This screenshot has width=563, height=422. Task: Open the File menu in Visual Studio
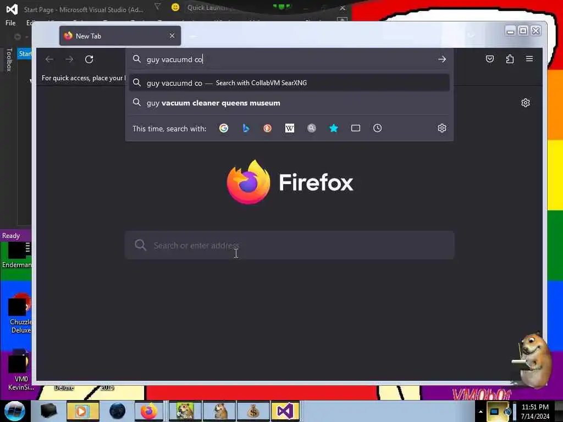coord(10,23)
